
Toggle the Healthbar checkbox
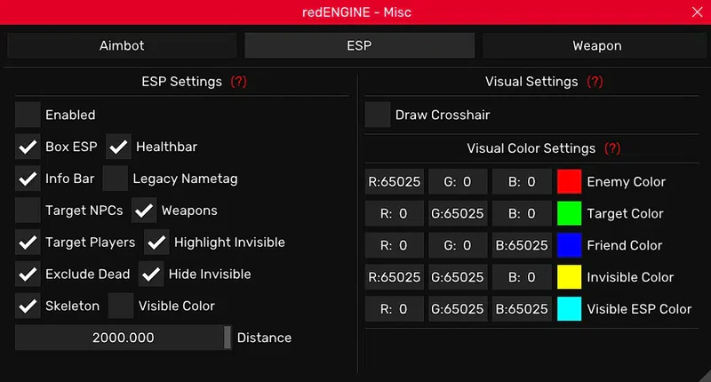[118, 147]
